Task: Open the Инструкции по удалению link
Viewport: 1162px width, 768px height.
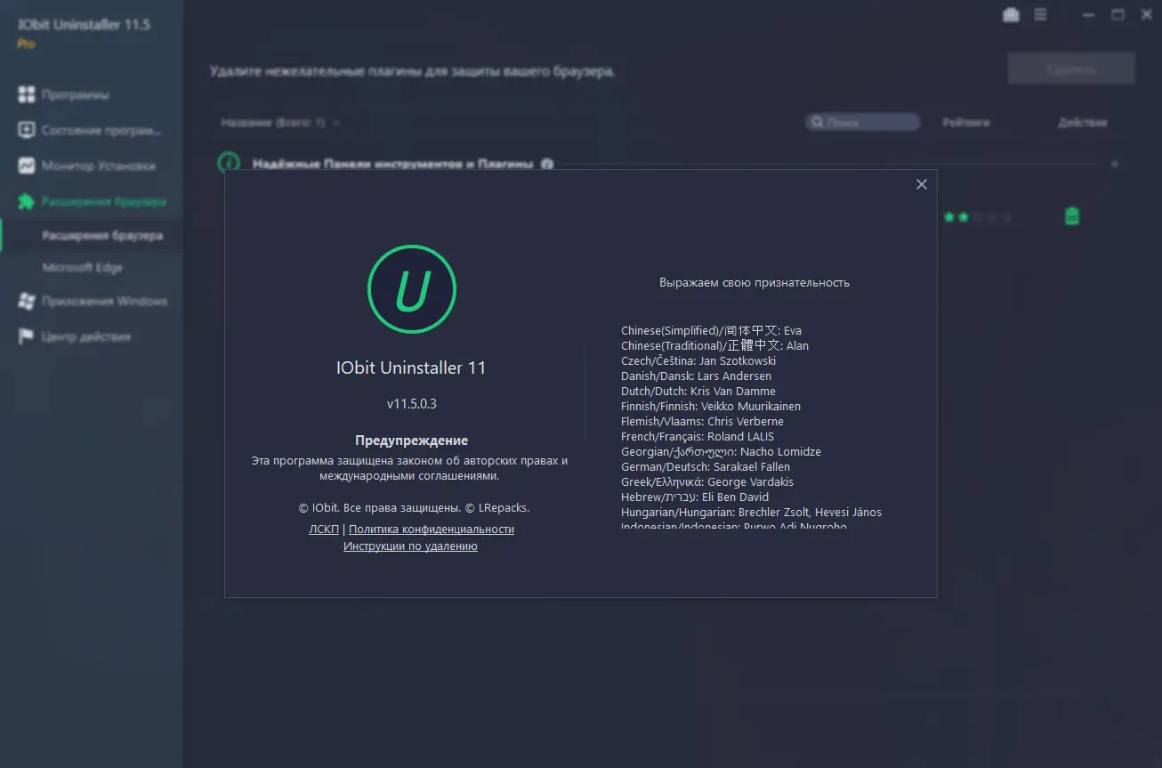Action: (x=410, y=546)
